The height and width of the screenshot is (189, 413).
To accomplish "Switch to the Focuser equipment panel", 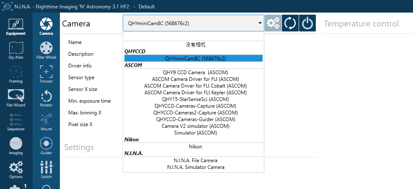I will [x=46, y=74].
